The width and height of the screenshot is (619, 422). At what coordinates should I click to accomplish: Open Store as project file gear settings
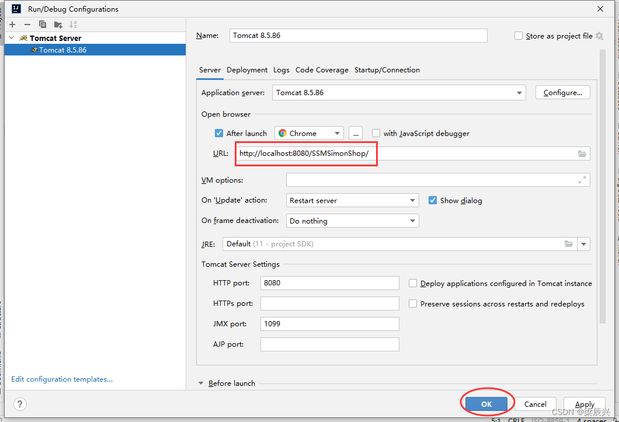[599, 36]
